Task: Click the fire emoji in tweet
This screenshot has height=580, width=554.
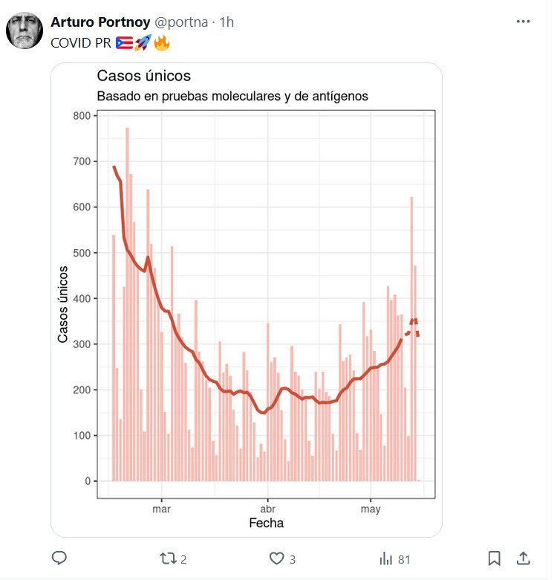Action: (x=161, y=43)
